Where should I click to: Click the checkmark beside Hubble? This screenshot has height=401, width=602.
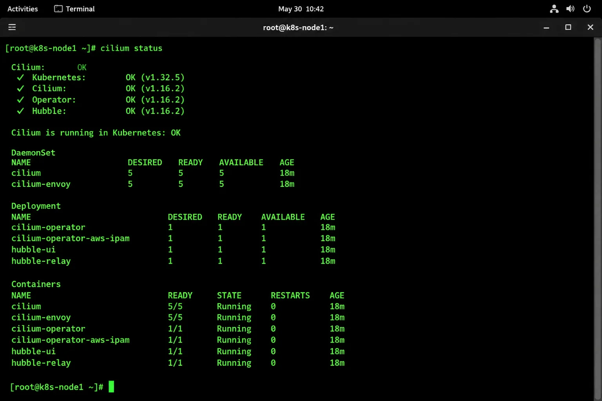(20, 111)
